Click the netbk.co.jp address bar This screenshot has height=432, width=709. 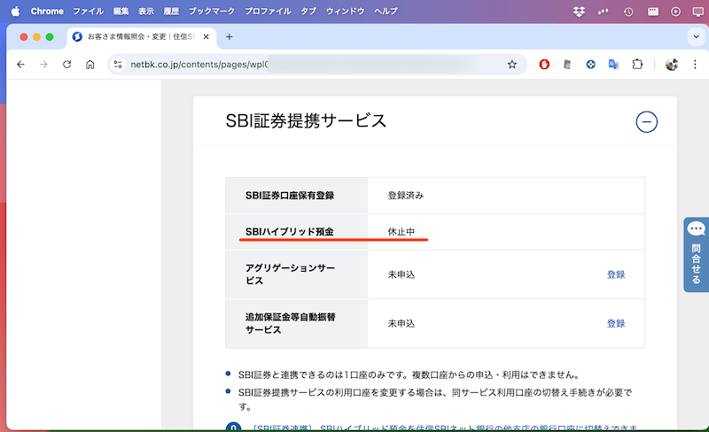coord(310,65)
